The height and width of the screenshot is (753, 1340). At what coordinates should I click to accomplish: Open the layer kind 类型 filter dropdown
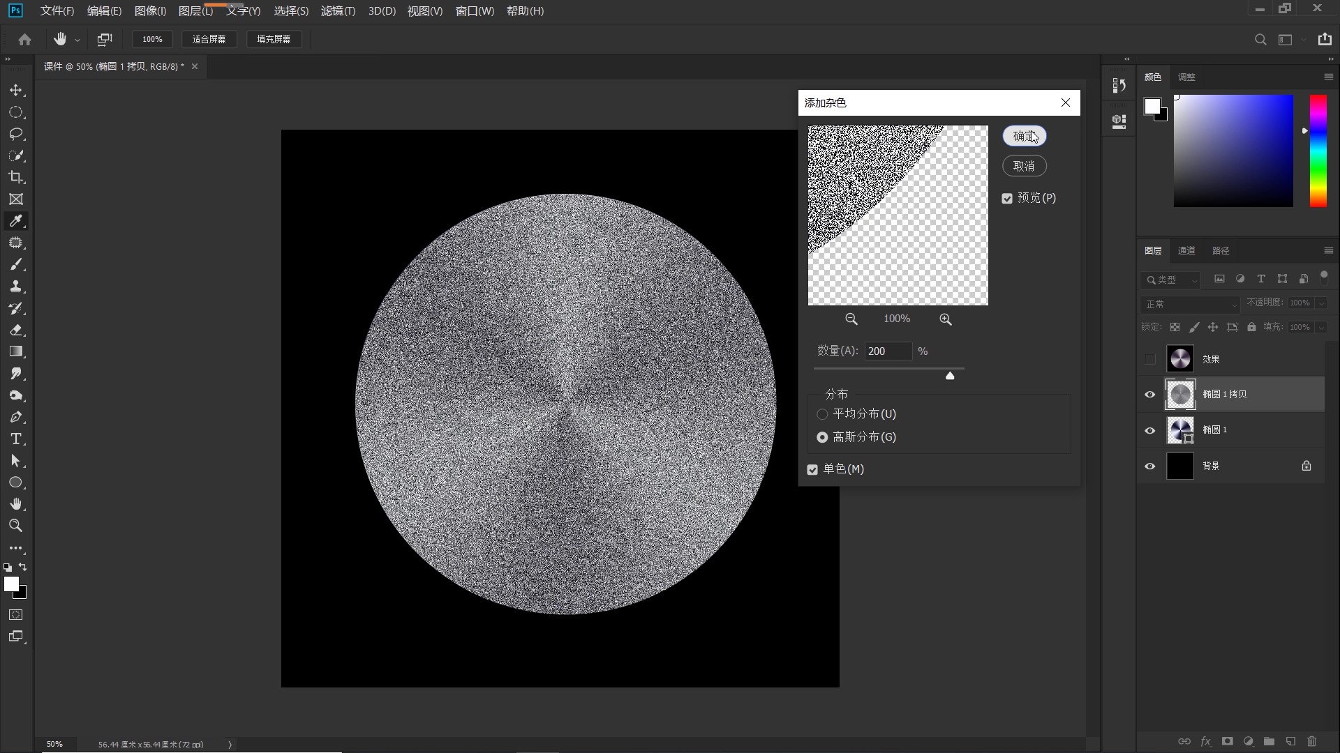(x=1171, y=280)
